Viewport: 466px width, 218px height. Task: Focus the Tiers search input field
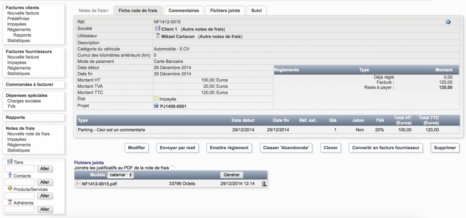[x=20, y=169]
